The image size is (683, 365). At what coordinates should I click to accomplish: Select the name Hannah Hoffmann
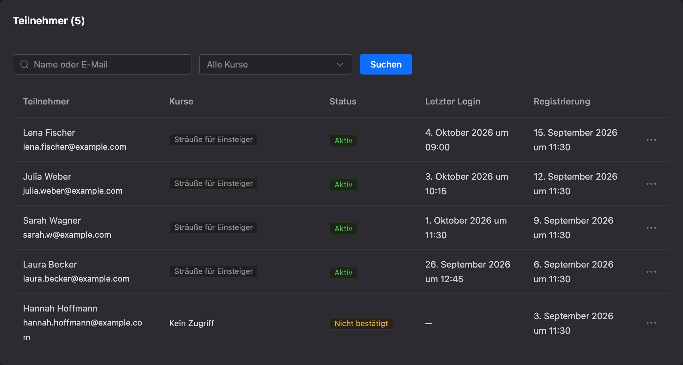[60, 308]
